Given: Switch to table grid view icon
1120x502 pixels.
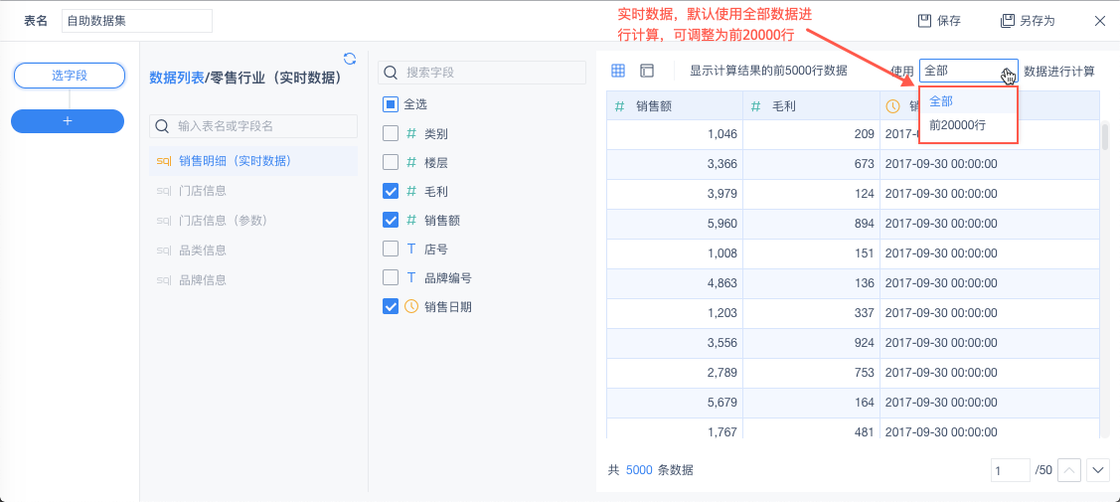Looking at the screenshot, I should (x=618, y=71).
